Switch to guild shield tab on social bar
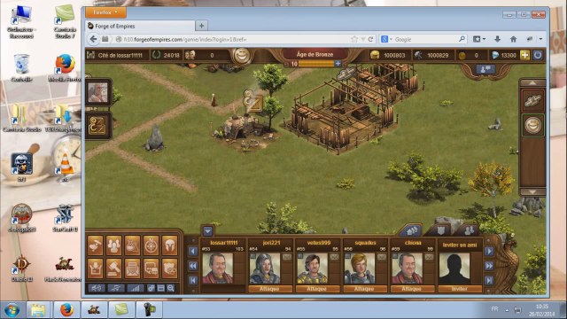This screenshot has height=319, width=567. (x=440, y=230)
